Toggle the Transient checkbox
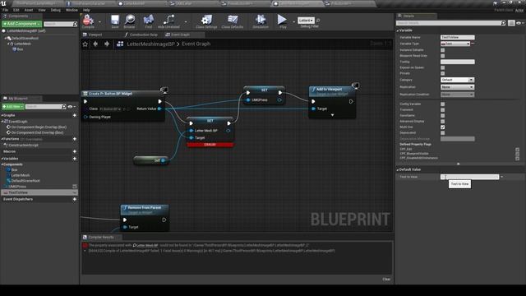Viewport: 526px width, 296px height. tap(442, 109)
